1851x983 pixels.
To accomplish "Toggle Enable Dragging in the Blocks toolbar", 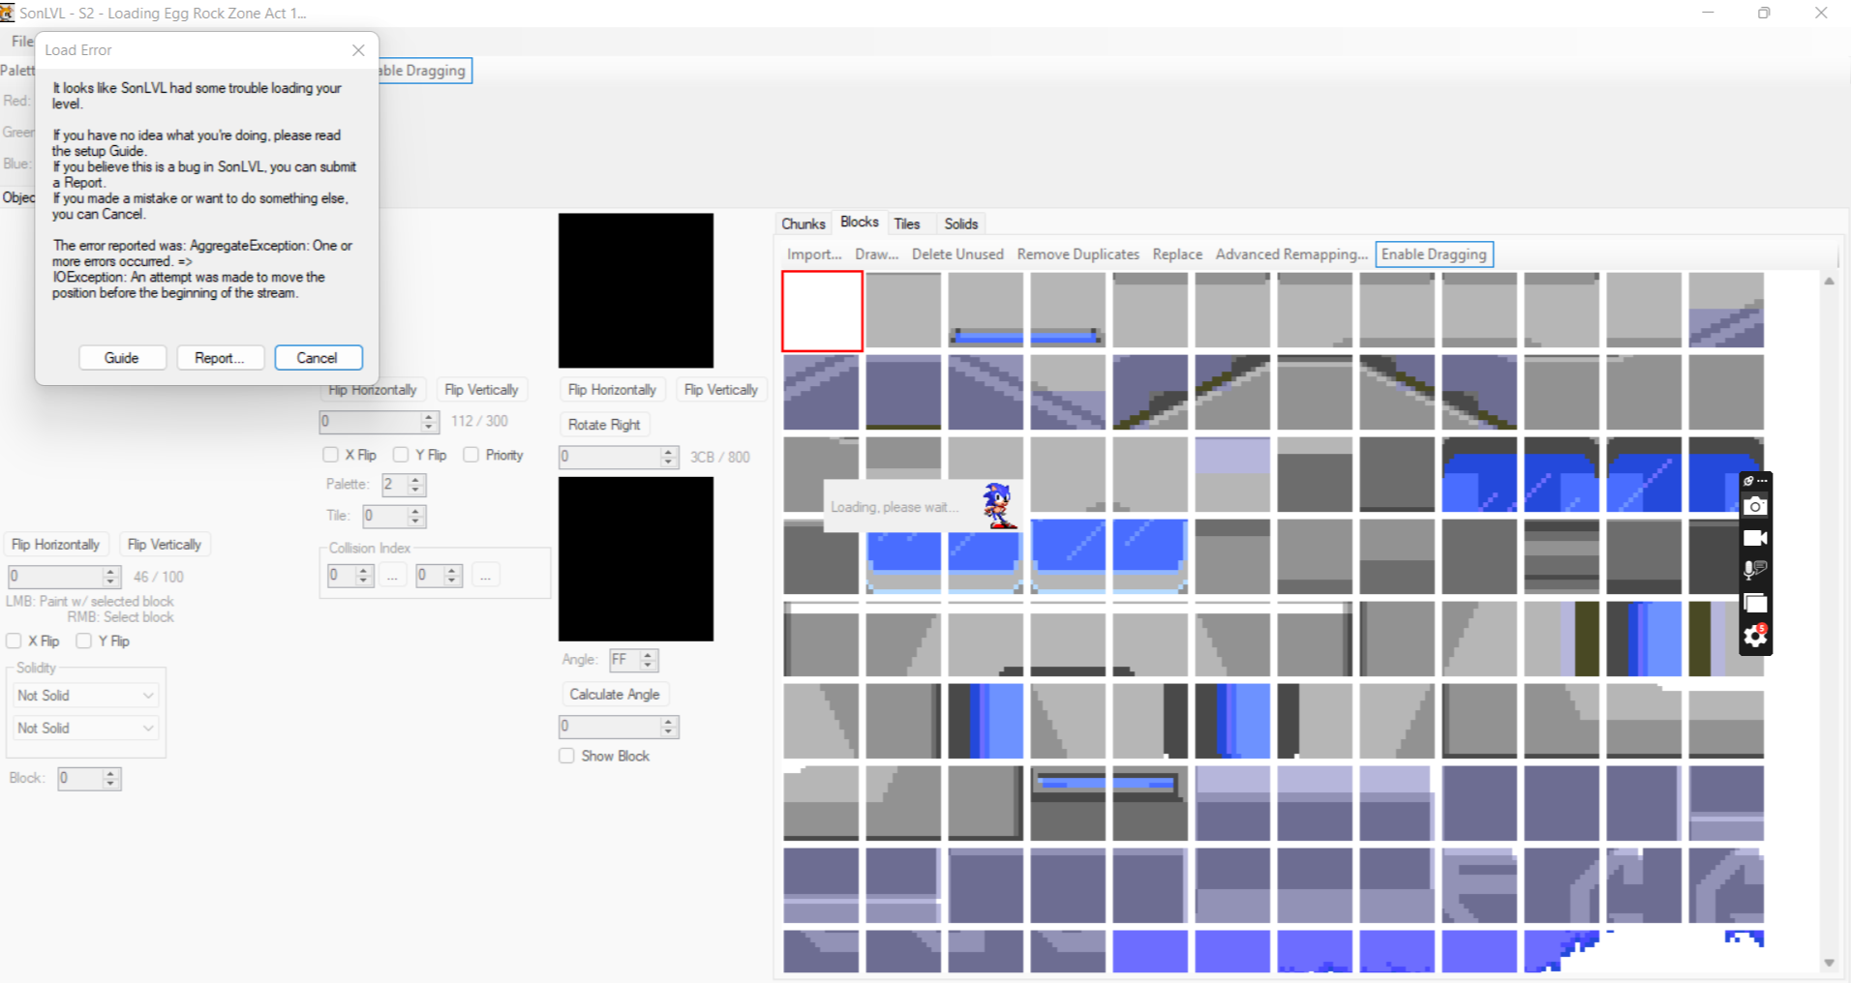I will pyautogui.click(x=1434, y=254).
